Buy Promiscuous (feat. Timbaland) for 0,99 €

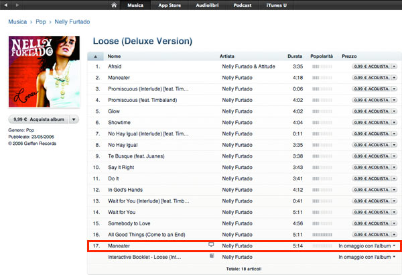(370, 100)
